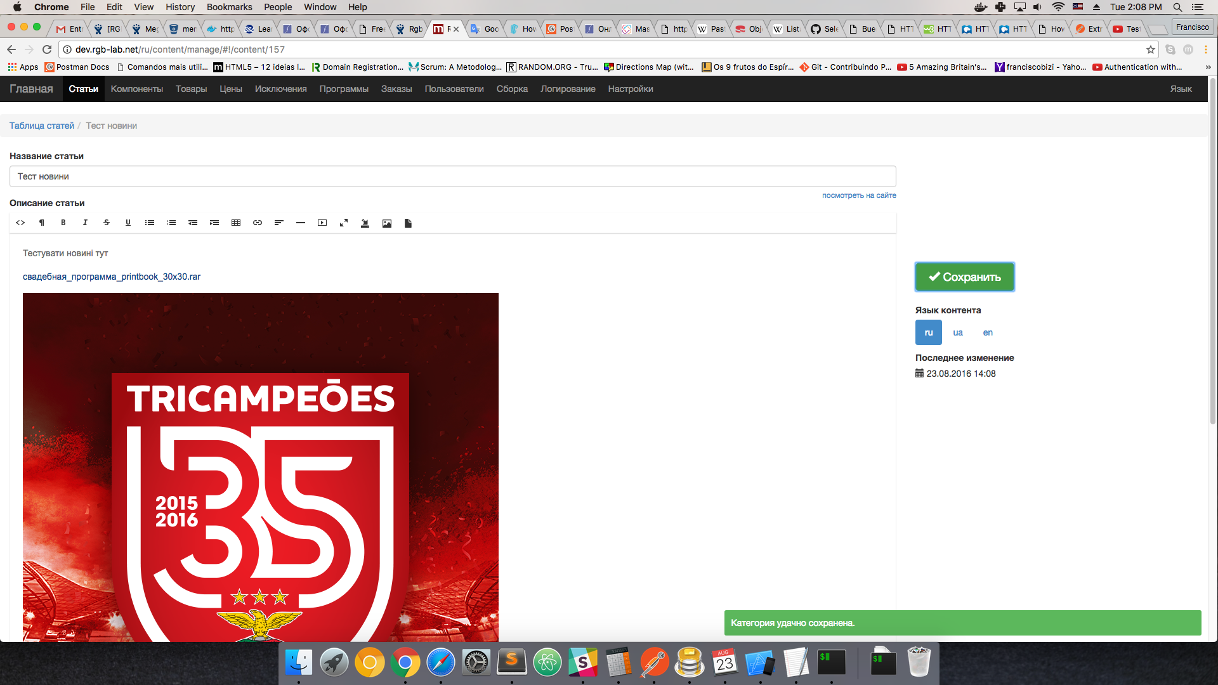The width and height of the screenshot is (1218, 685).
Task: Insert a table using editor toolbar
Action: pos(236,223)
